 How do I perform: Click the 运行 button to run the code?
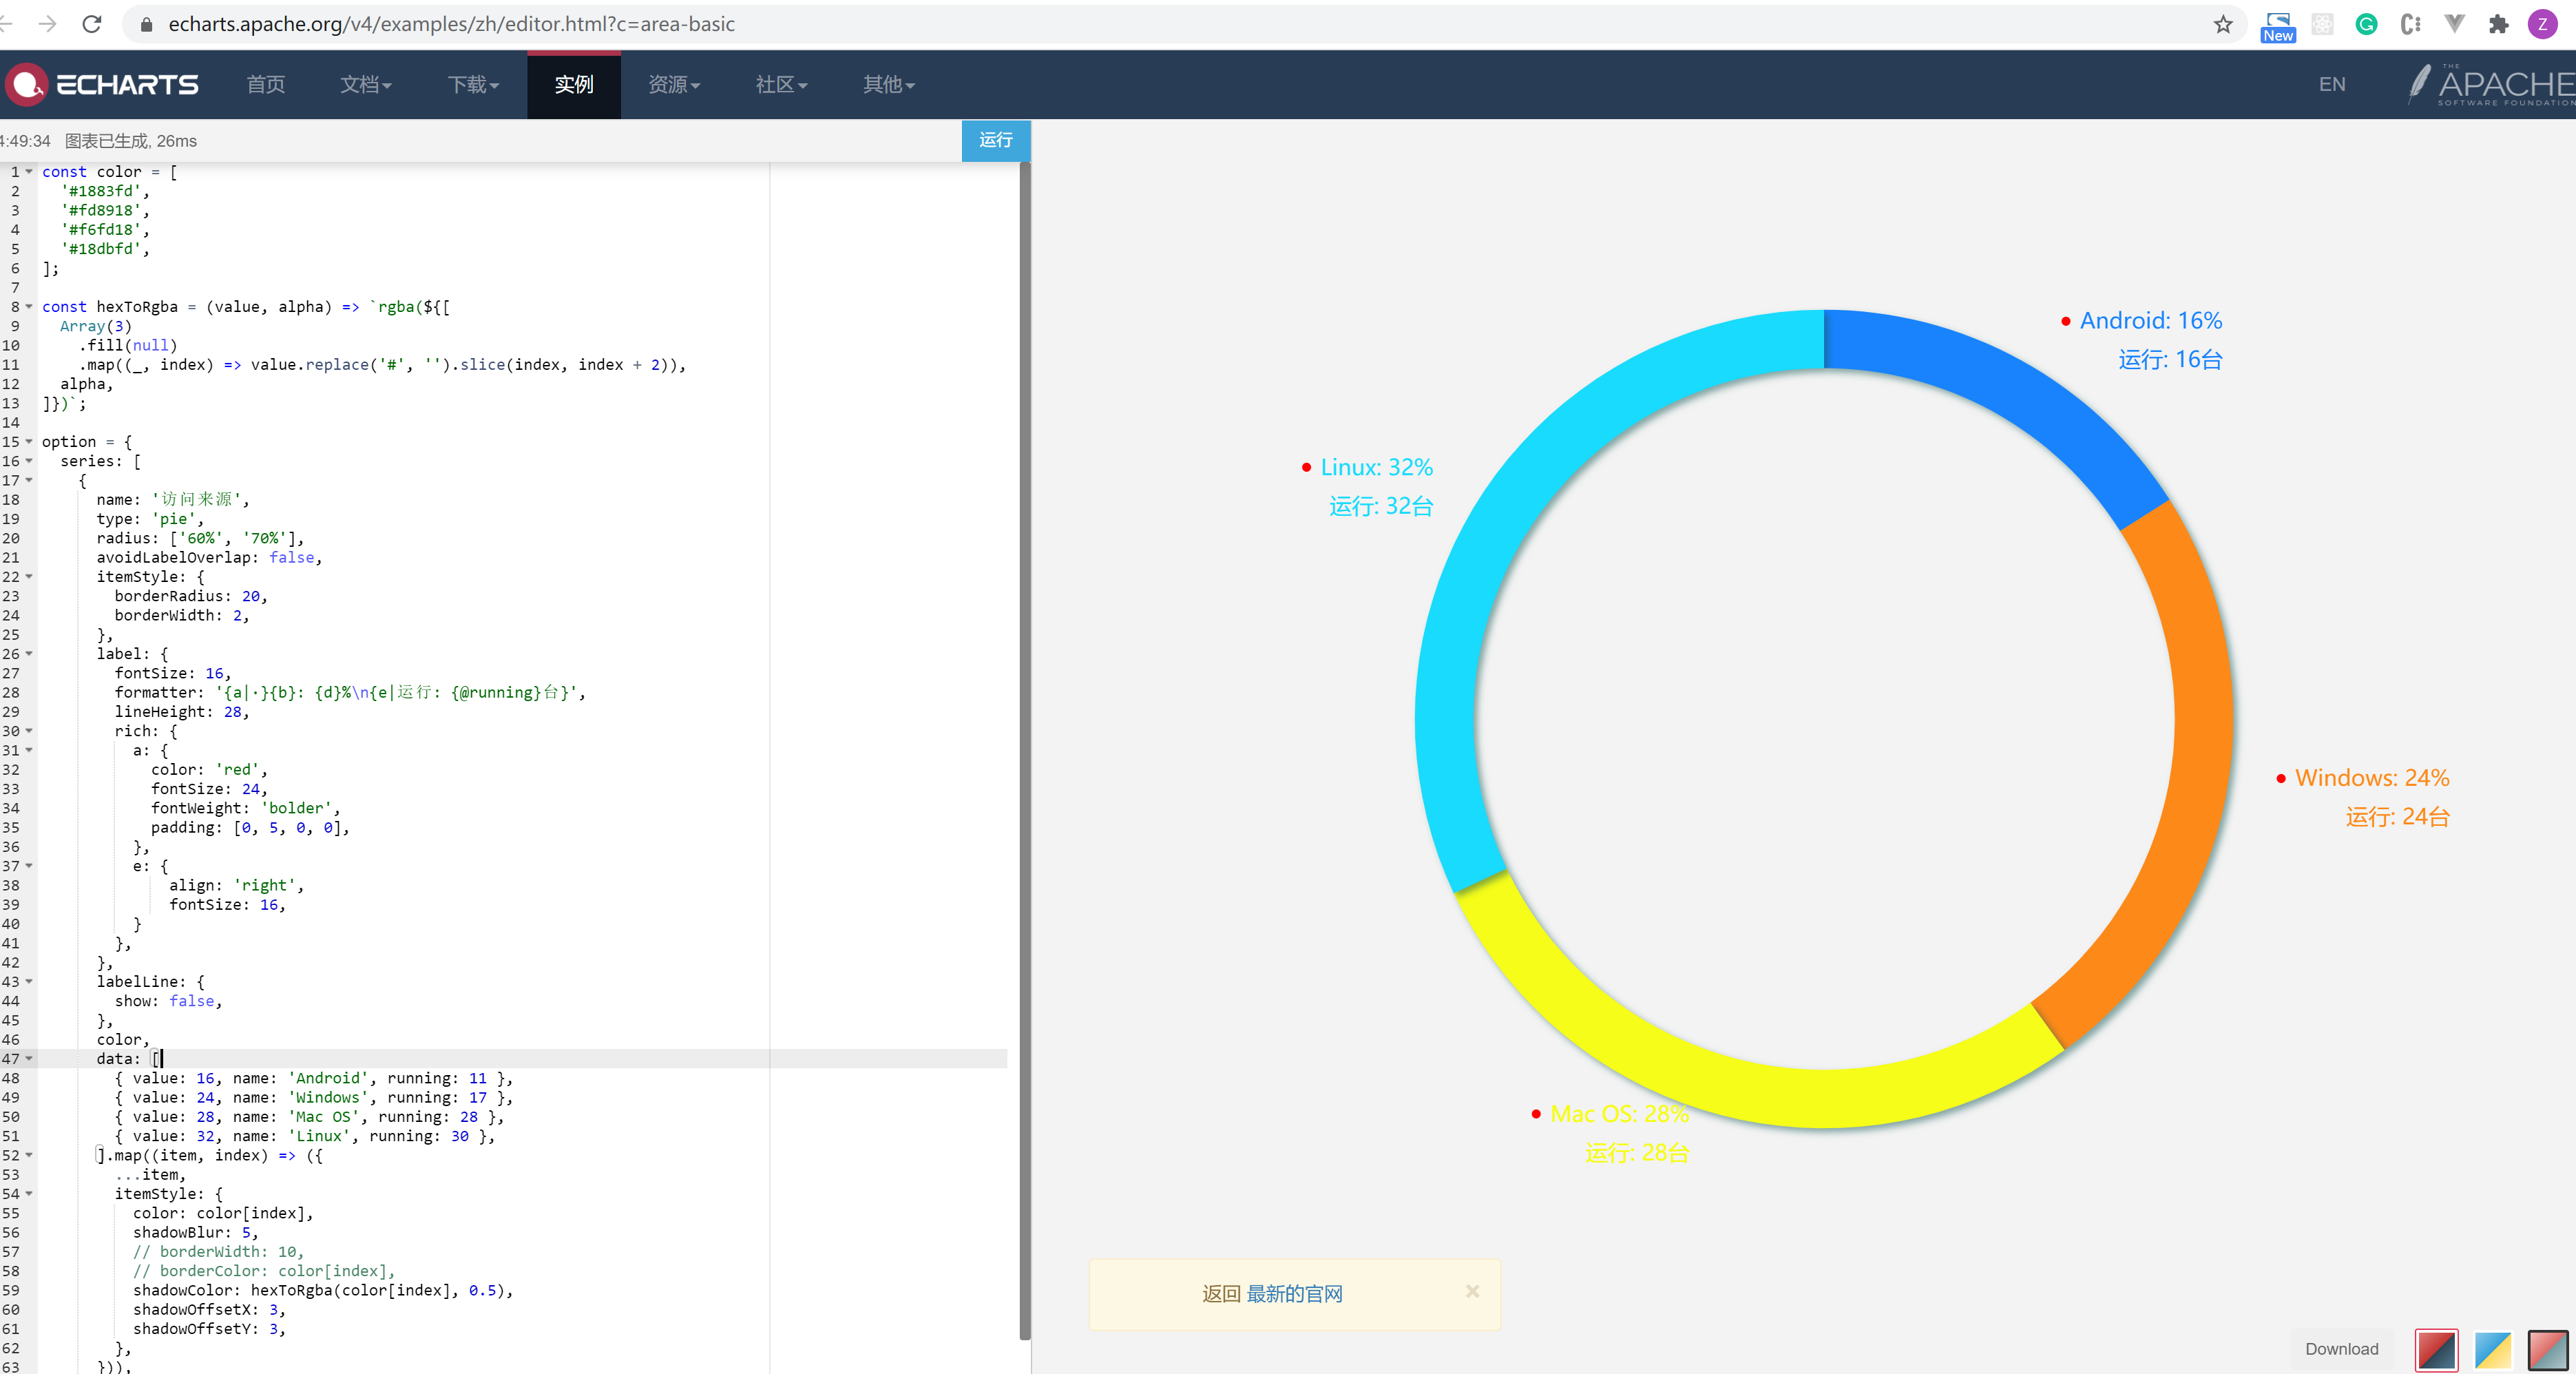point(995,141)
